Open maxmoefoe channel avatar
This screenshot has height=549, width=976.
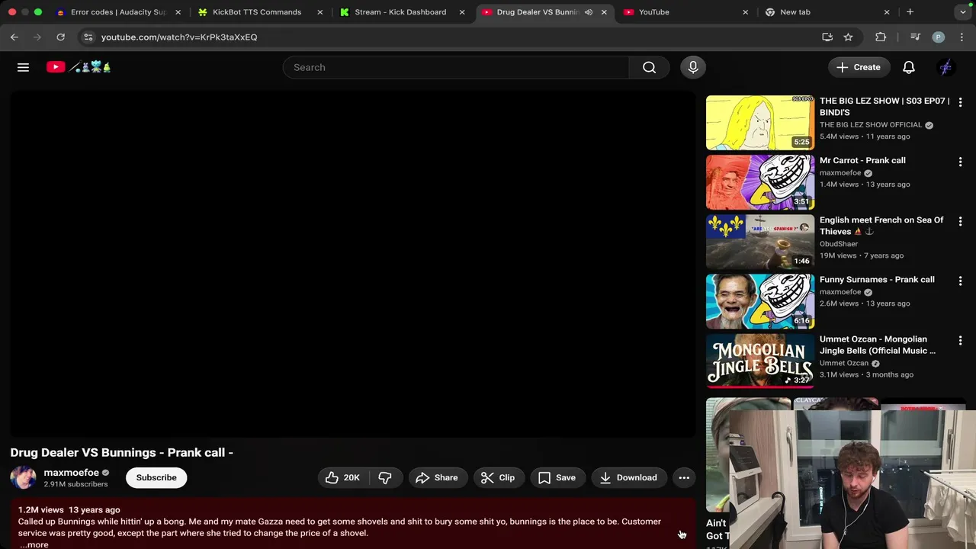click(x=23, y=477)
